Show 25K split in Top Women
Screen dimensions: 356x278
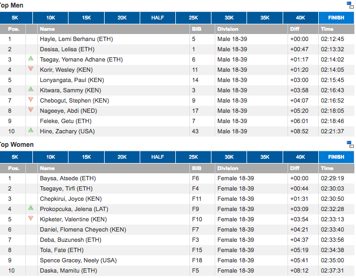[193, 157]
